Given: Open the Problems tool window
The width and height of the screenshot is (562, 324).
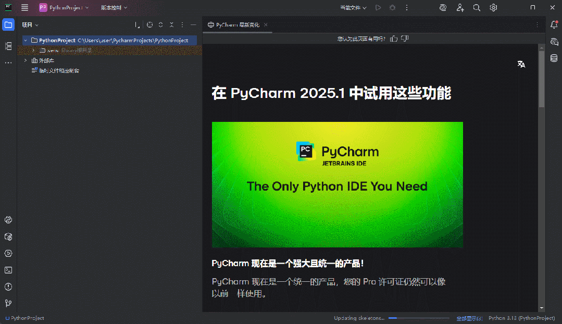Looking at the screenshot, I should (8, 286).
